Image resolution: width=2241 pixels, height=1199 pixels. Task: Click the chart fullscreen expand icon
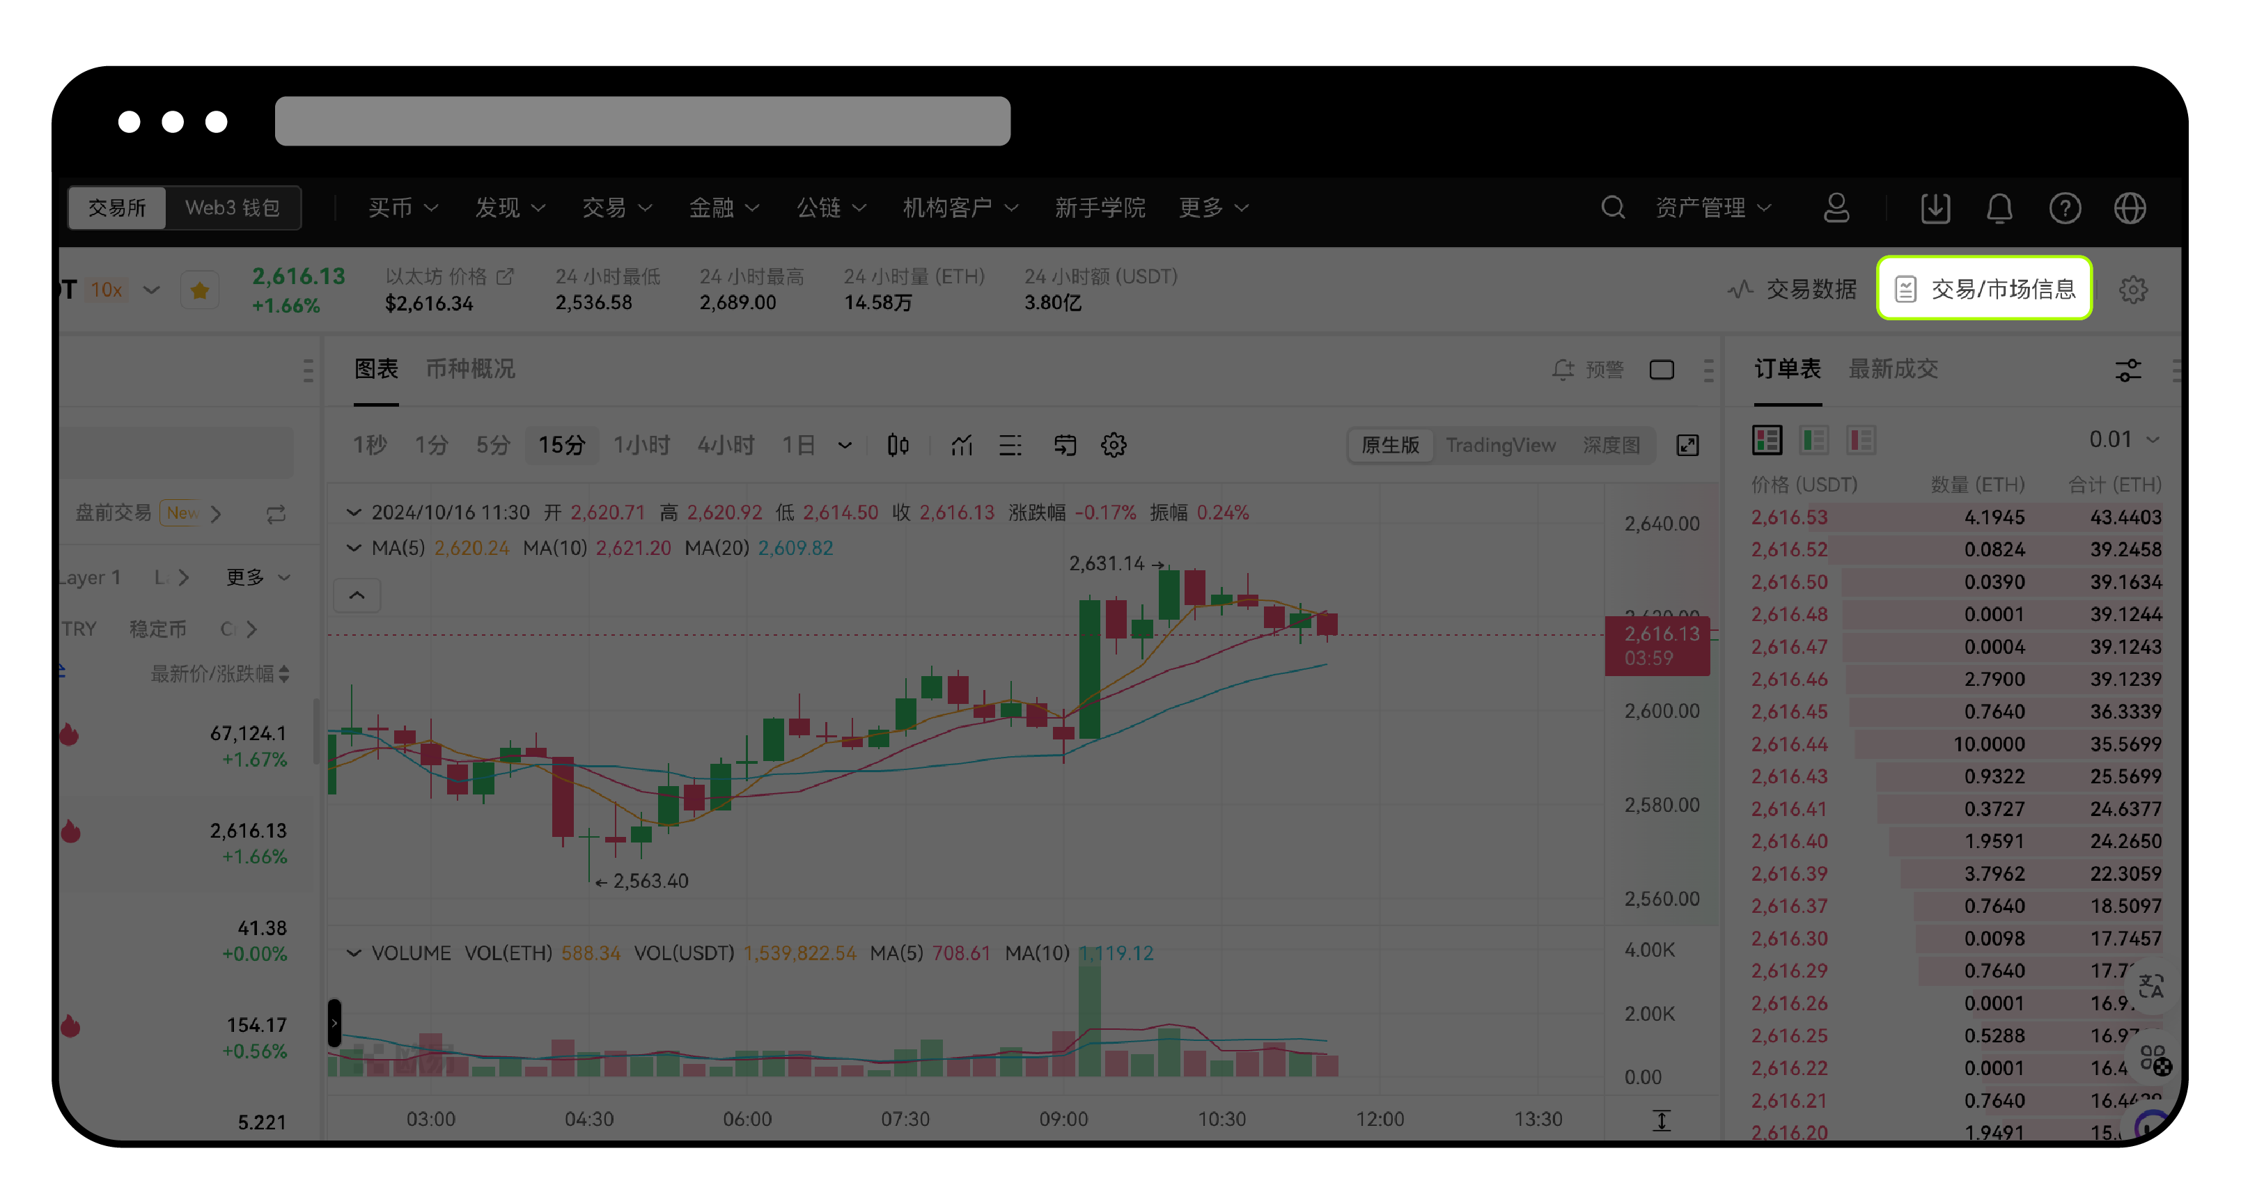click(1687, 445)
